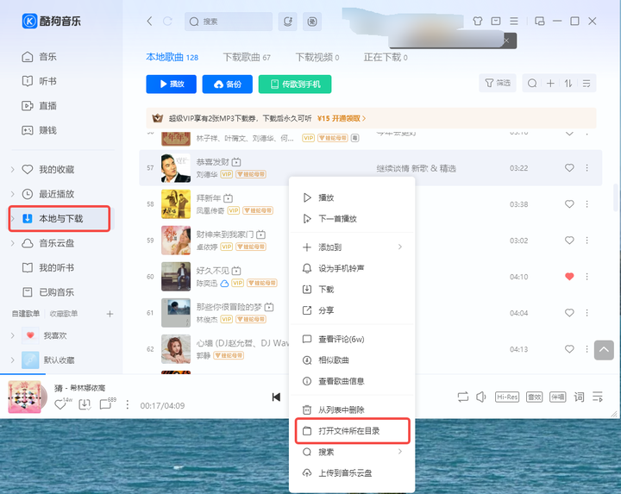The width and height of the screenshot is (621, 494).
Task: Click the ¥15 开通领取 link
Action: pyautogui.click(x=342, y=118)
